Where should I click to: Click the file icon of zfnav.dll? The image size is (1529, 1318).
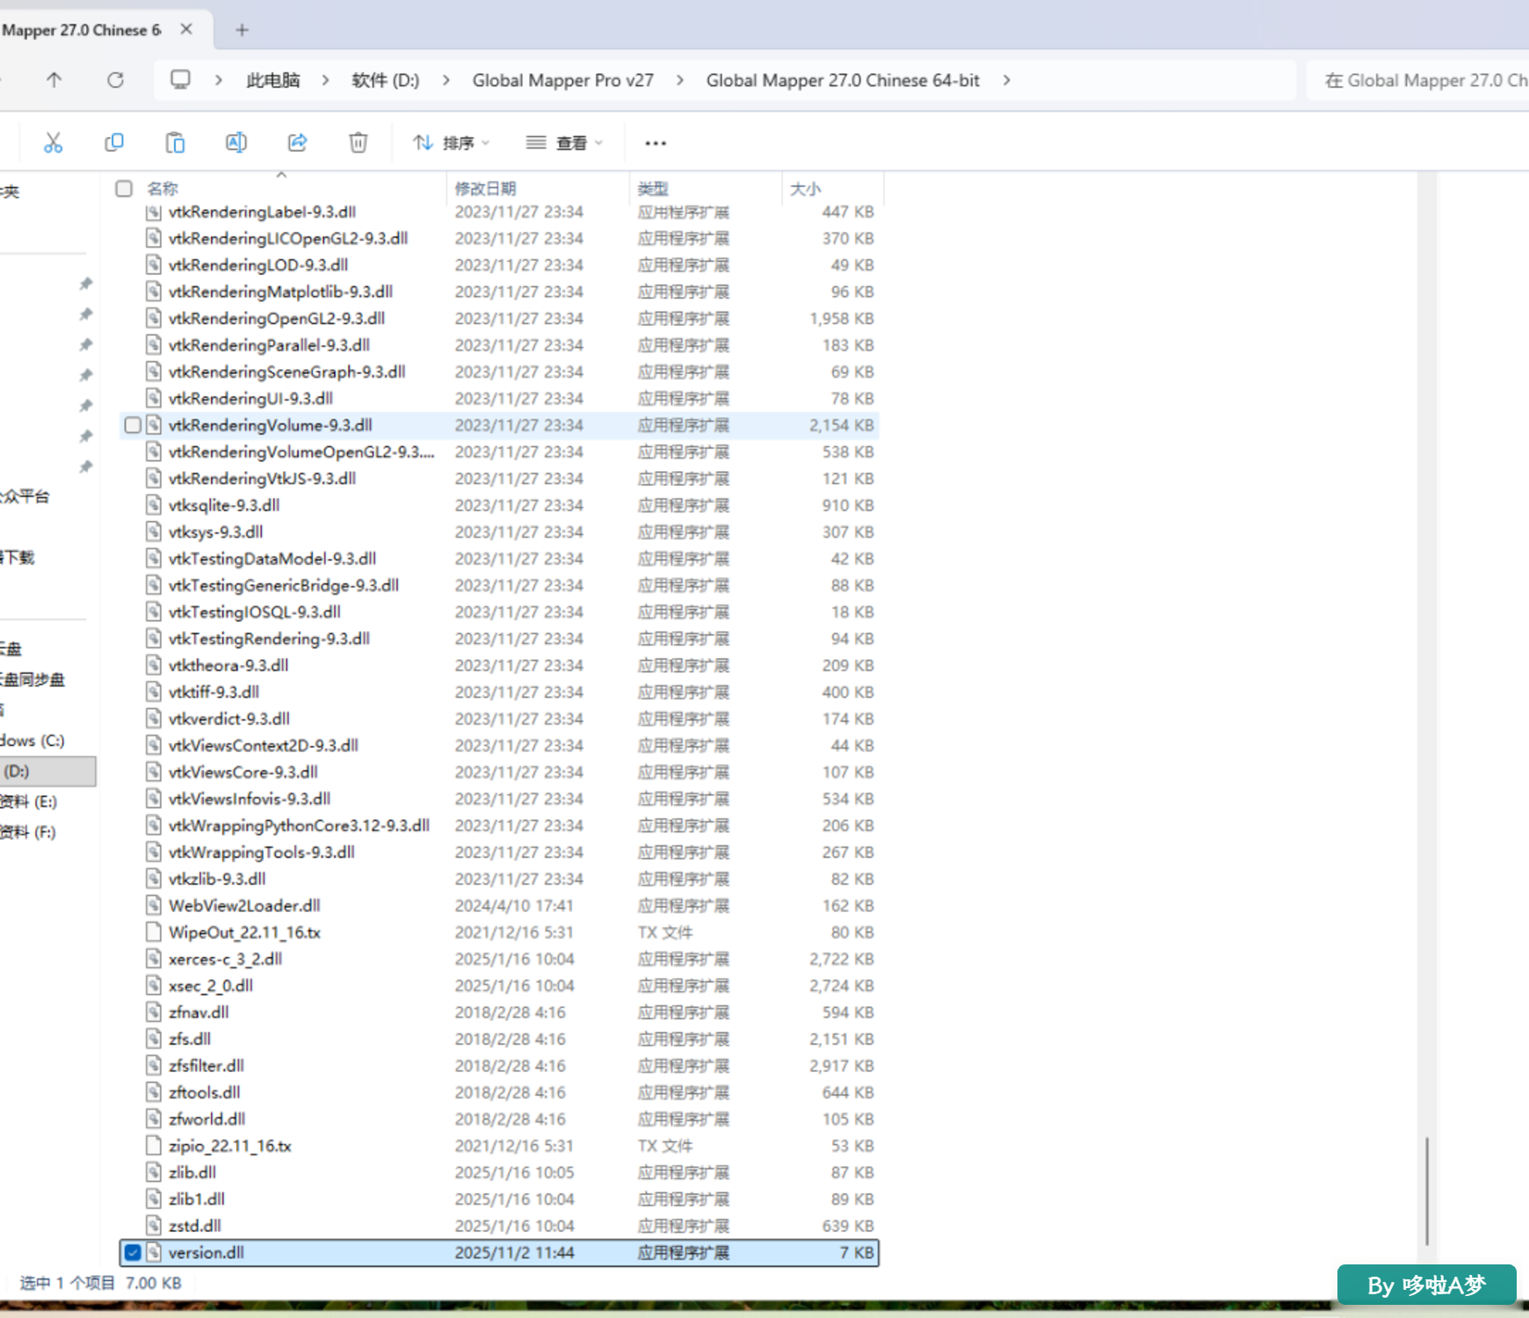click(154, 1012)
